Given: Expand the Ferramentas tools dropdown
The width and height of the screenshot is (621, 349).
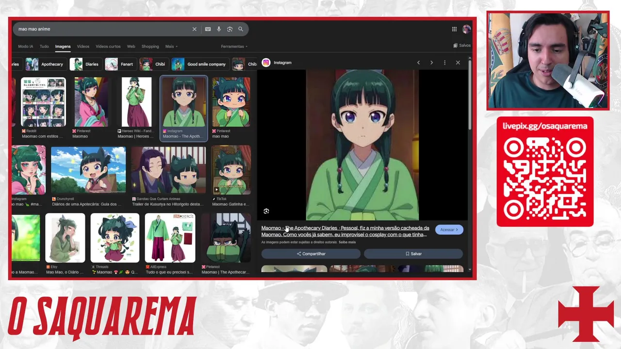Looking at the screenshot, I should click(x=234, y=47).
